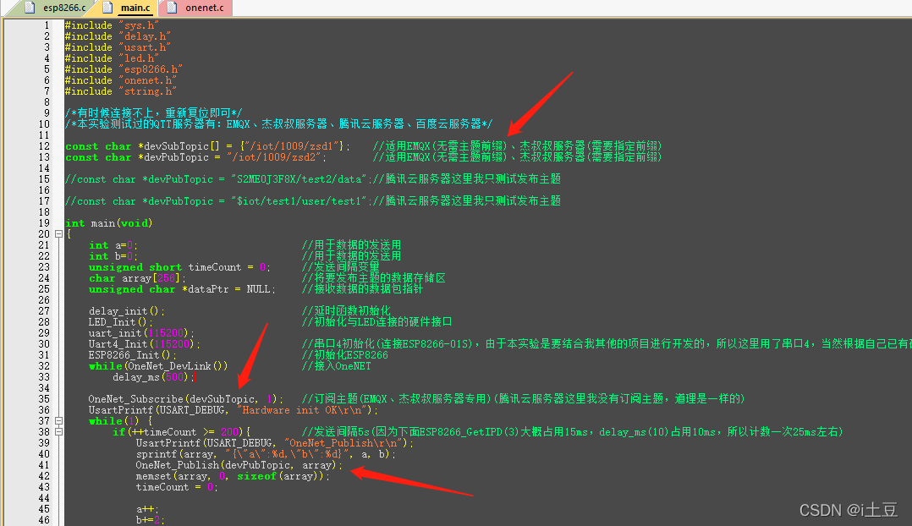Click the uart_init(115200); call
Viewport: 912px width, 526px height.
142,334
